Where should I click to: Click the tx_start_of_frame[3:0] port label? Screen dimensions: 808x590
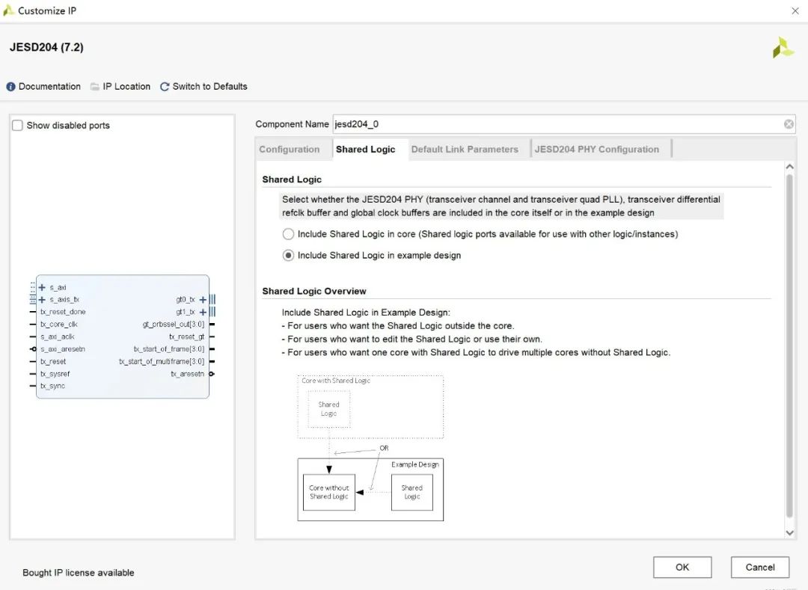(x=169, y=349)
